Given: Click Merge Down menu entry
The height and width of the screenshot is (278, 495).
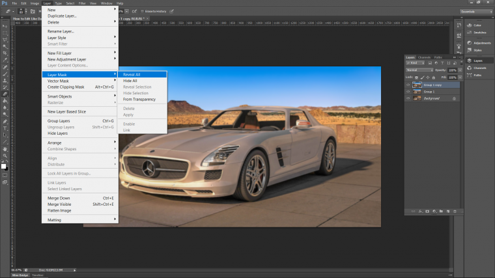Looking at the screenshot, I should [80, 198].
